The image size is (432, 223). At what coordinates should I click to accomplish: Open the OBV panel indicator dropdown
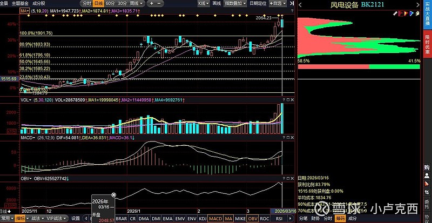[x=26, y=178]
